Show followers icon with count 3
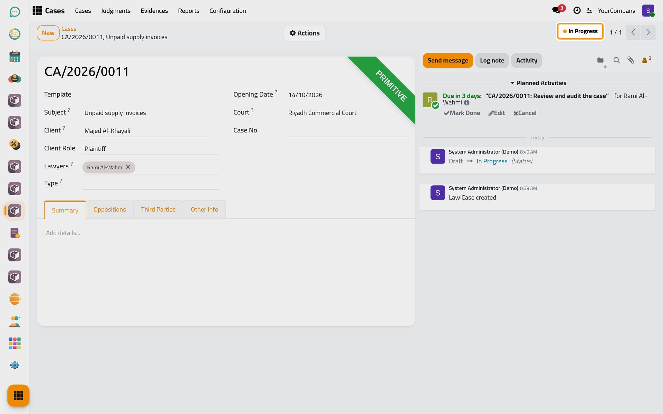663x414 pixels. [646, 60]
